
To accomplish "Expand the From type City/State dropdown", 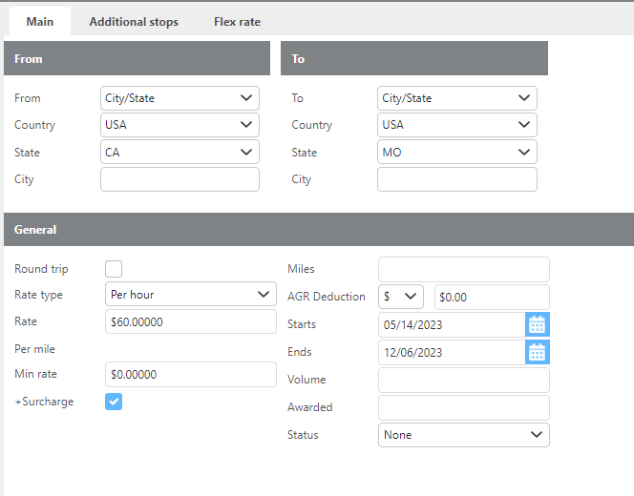I will [180, 98].
